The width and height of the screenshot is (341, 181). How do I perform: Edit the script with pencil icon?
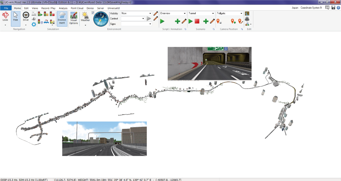coord(184,21)
